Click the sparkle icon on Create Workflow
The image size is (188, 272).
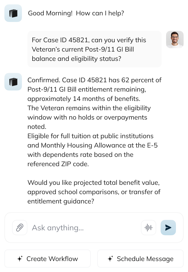tap(20, 259)
